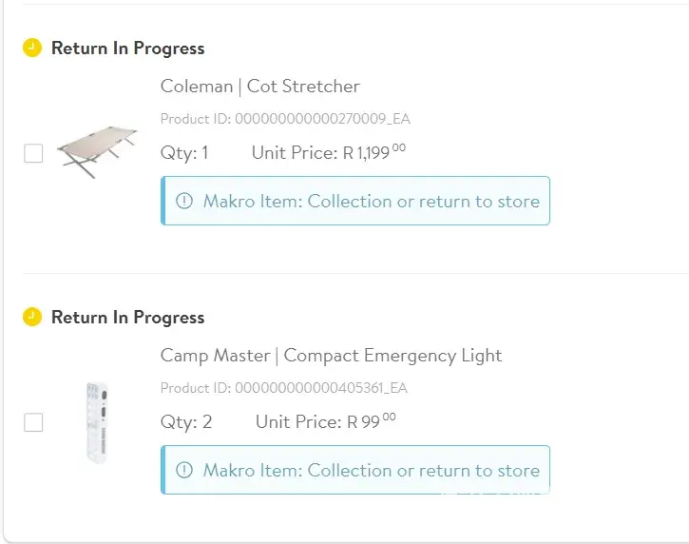This screenshot has width=689, height=544.
Task: Click the yellow clock icon above Camp Master item
Action: [32, 317]
